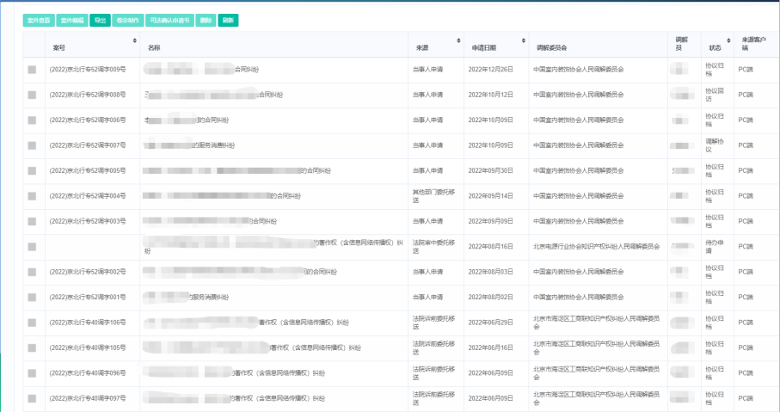Check the box for case 调字106号
This screenshot has height=412, width=780.
[x=32, y=323]
